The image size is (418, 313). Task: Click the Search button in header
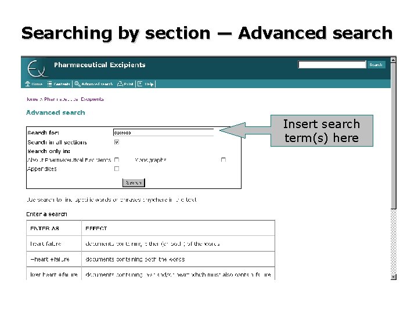coord(376,65)
